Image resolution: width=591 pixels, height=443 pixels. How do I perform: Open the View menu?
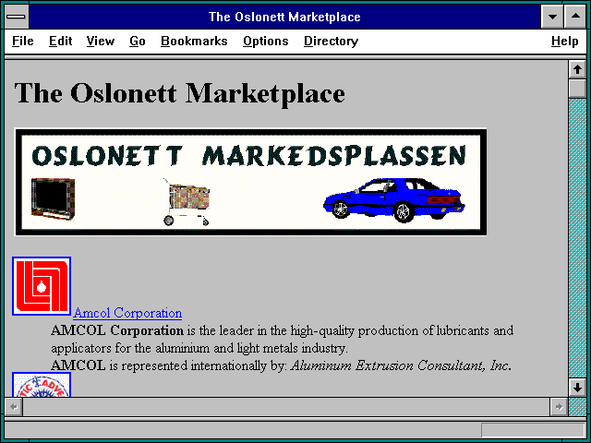point(101,41)
